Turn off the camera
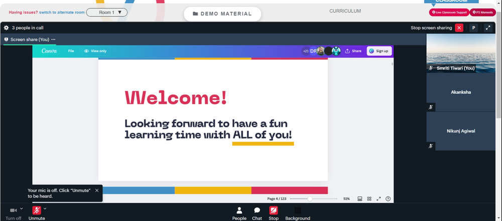Image resolution: width=502 pixels, height=221 pixels. (x=14, y=213)
